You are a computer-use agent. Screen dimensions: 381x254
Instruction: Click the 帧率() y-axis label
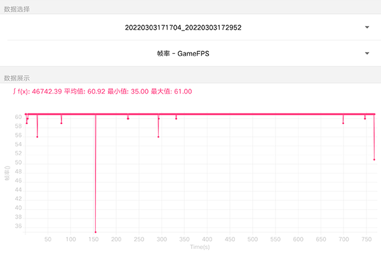pos(8,173)
